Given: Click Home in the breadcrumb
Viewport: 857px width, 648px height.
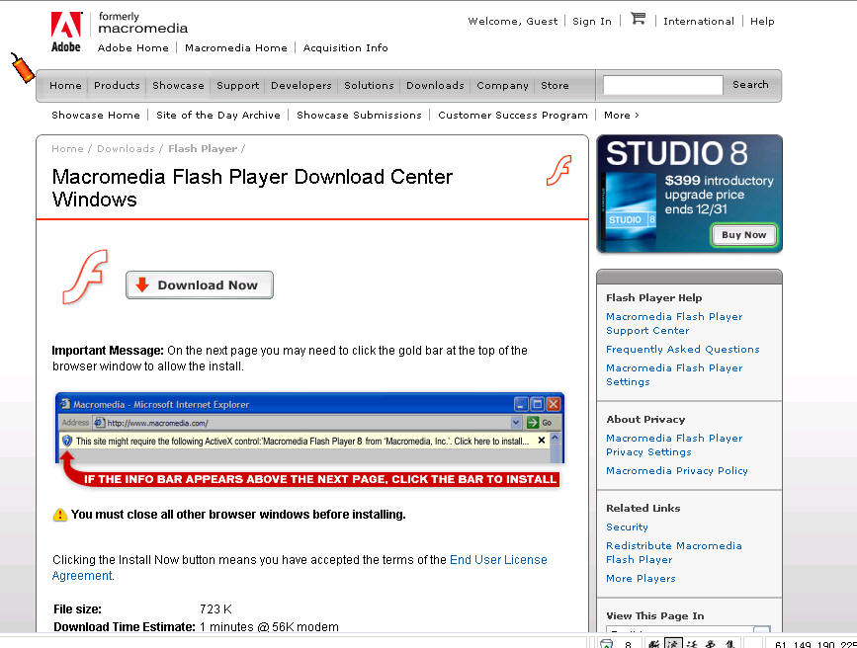Looking at the screenshot, I should (67, 148).
